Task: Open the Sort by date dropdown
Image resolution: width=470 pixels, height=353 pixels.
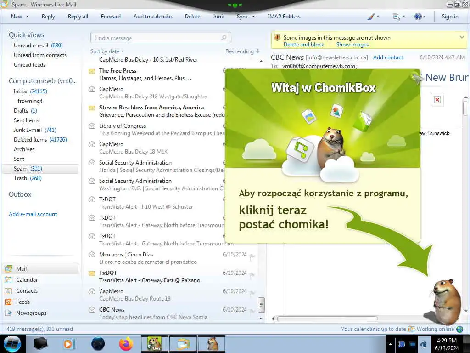Action: 107,51
